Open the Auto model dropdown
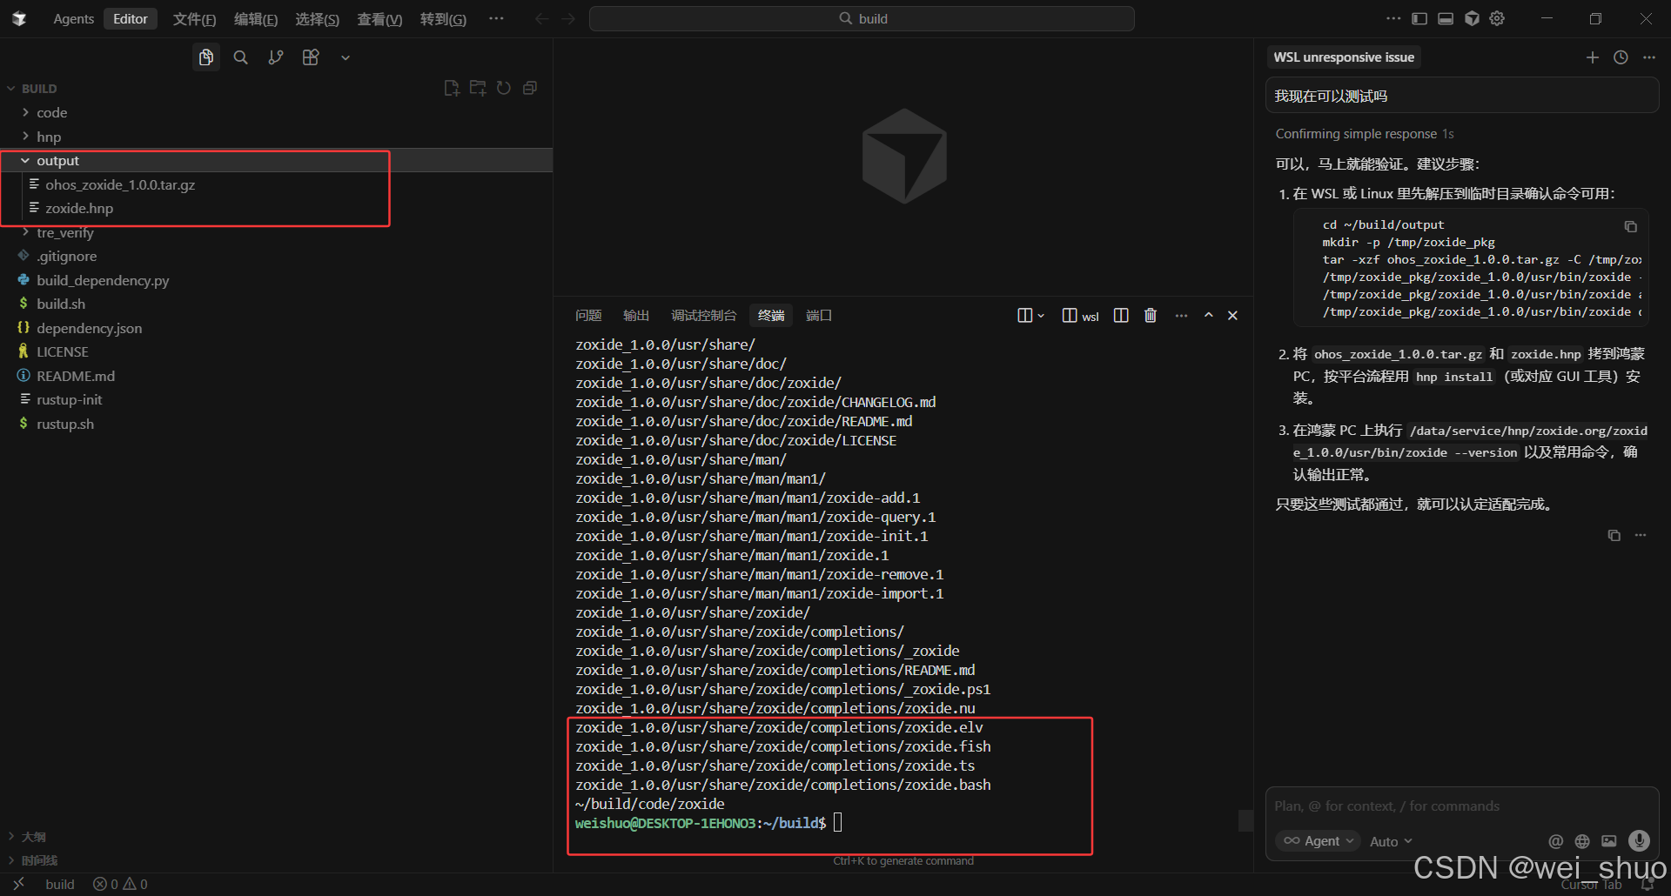This screenshot has width=1671, height=896. pos(1391,842)
